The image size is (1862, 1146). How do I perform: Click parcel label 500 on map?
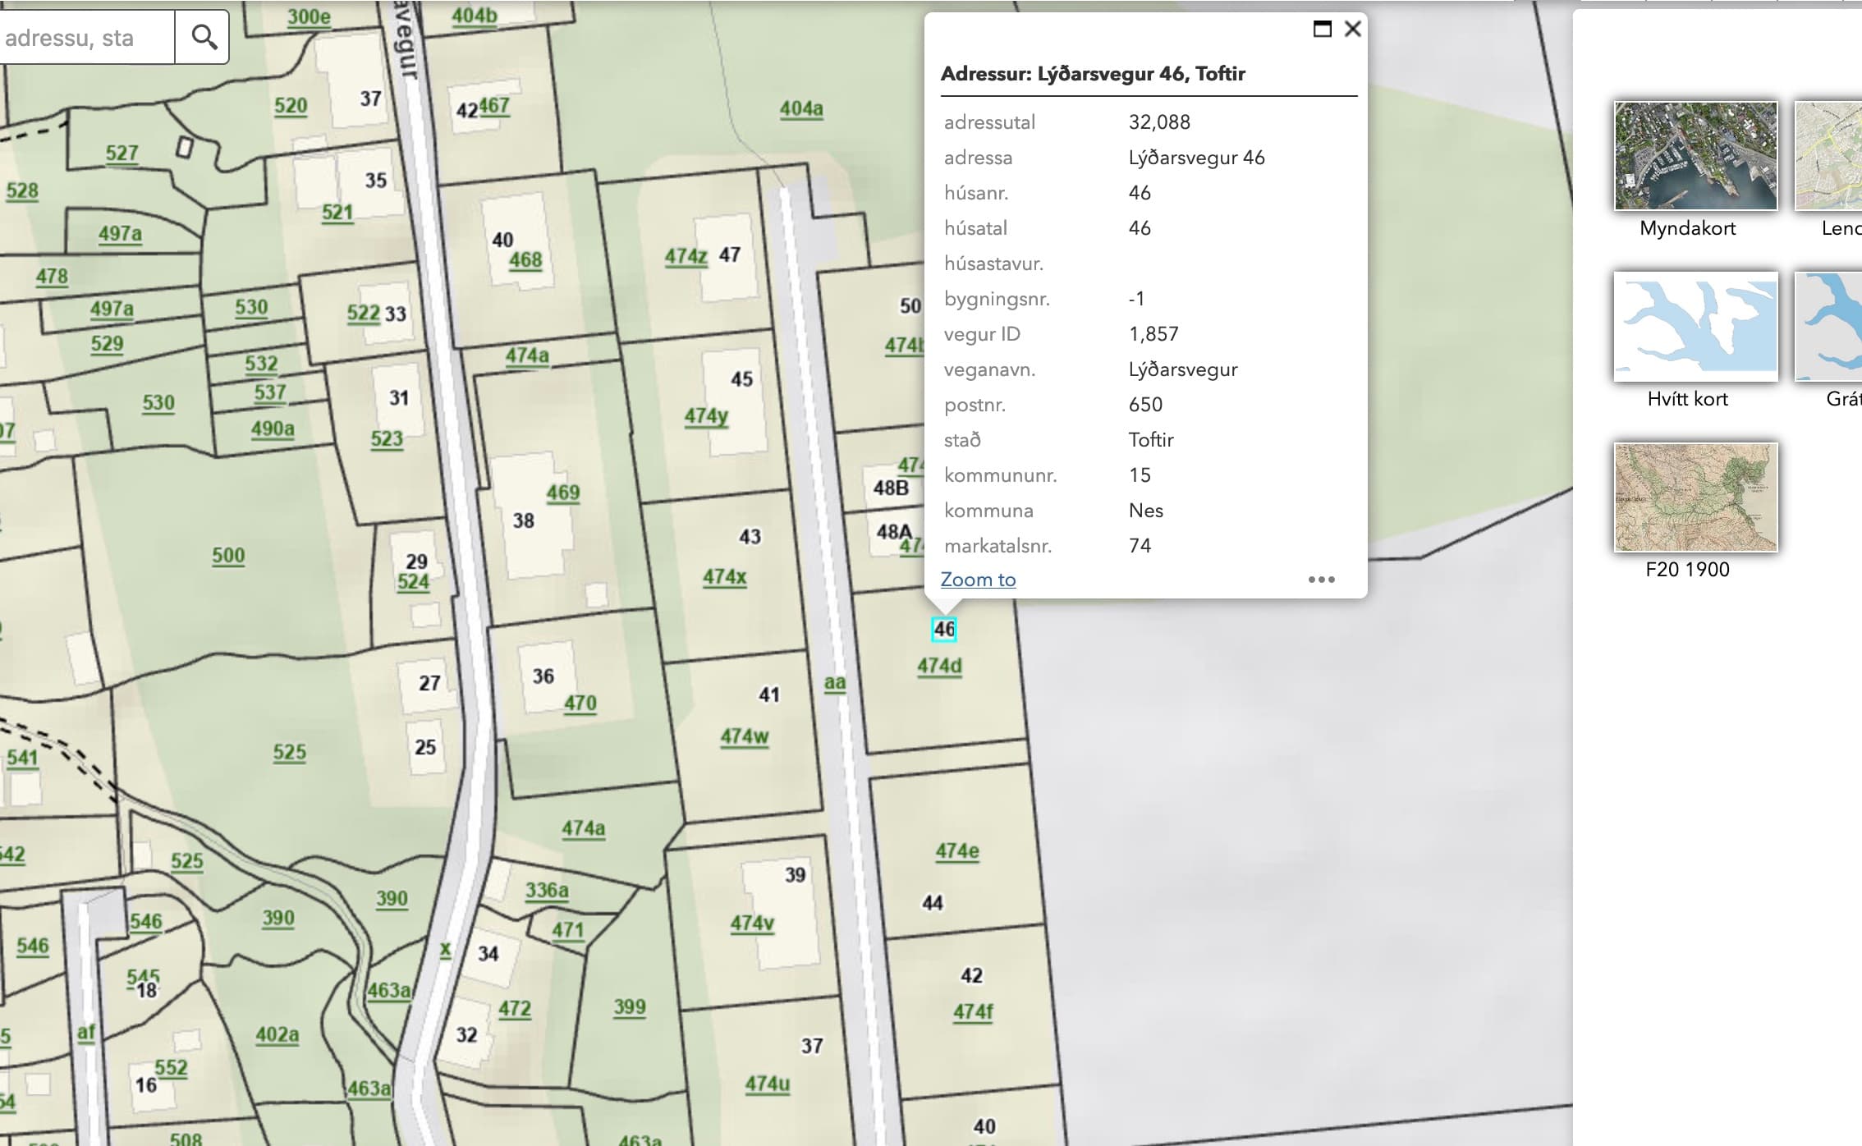pos(228,556)
